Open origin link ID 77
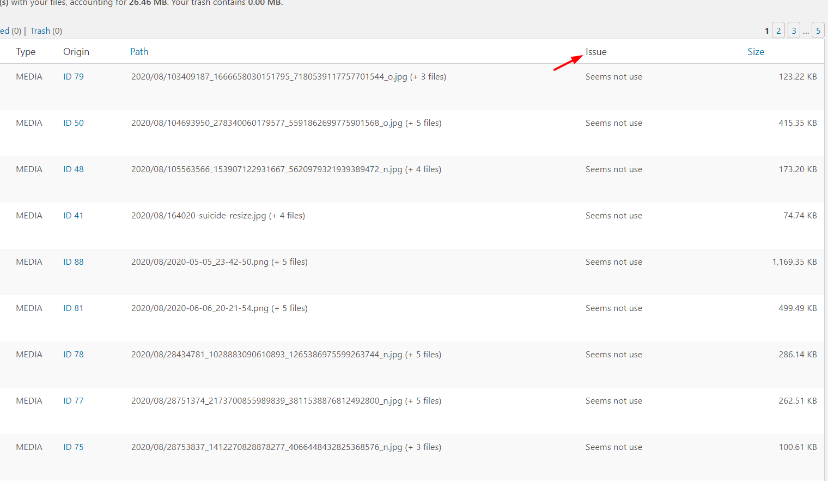Image resolution: width=828 pixels, height=481 pixels. click(x=74, y=401)
